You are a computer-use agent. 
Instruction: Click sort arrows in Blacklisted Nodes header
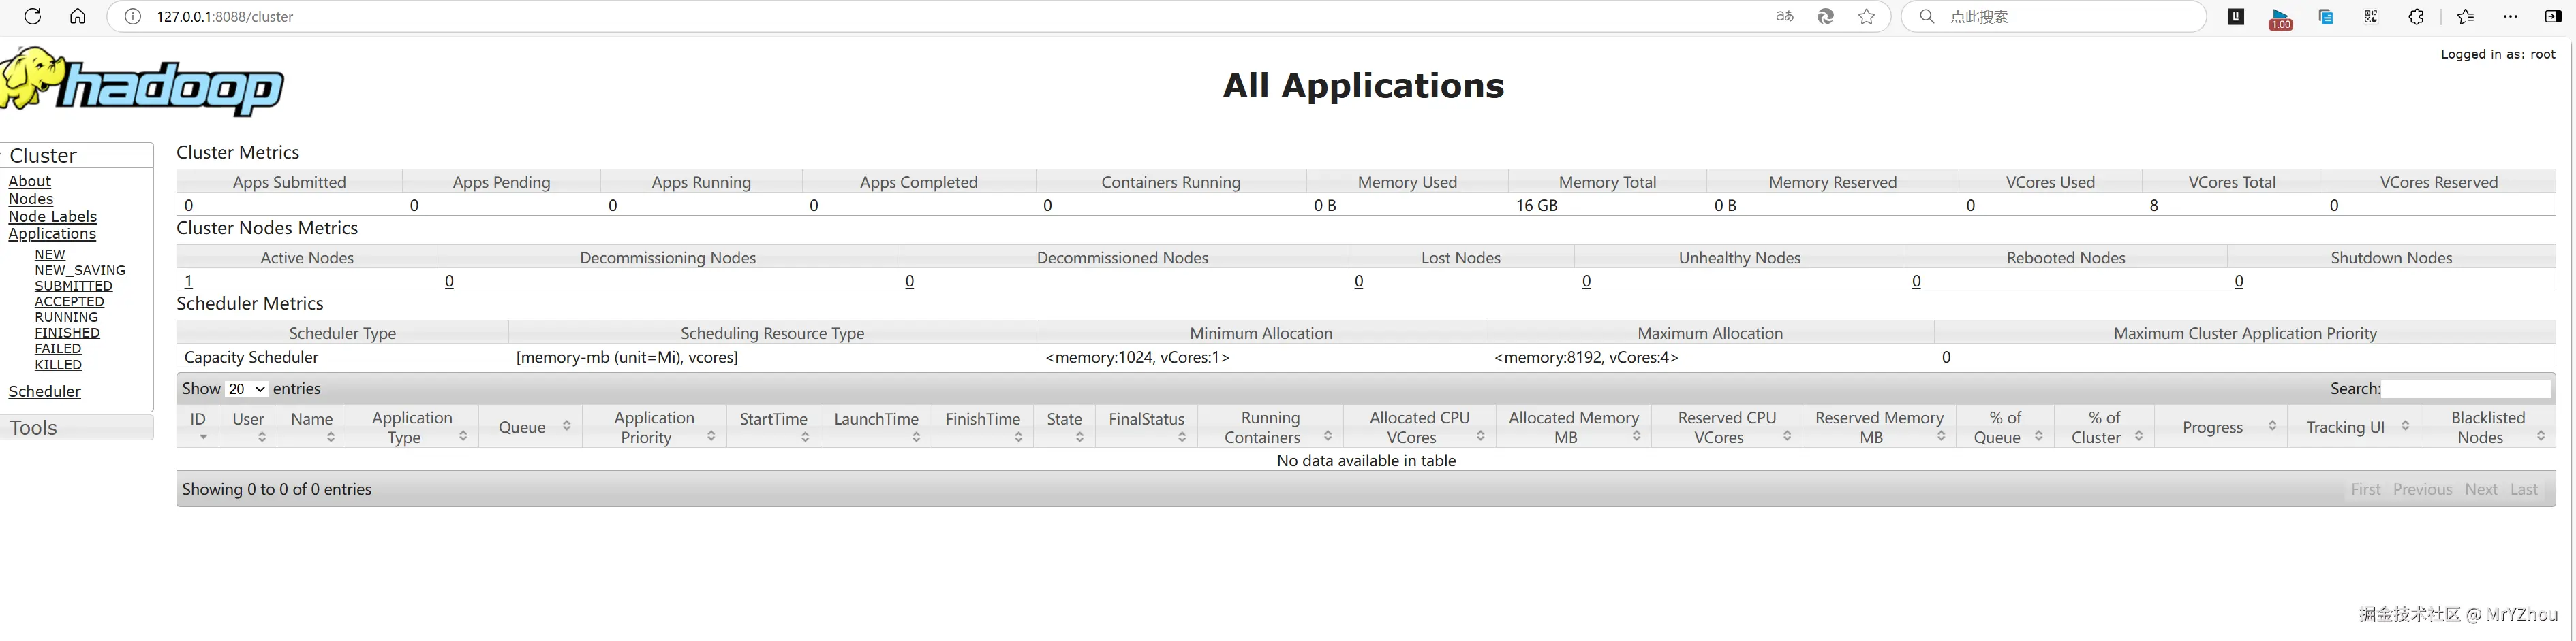pos(2541,436)
